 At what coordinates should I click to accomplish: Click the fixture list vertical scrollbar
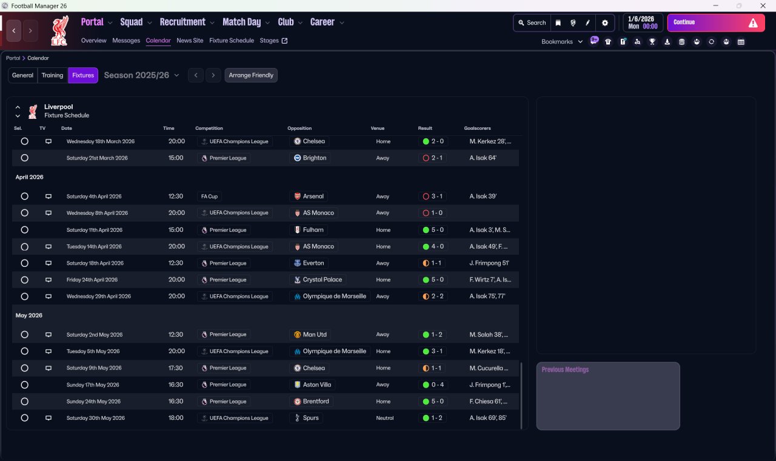tap(521, 395)
